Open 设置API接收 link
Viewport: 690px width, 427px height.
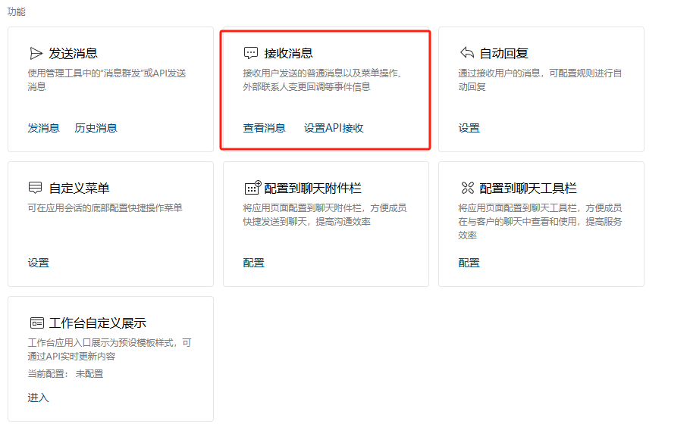coord(334,128)
